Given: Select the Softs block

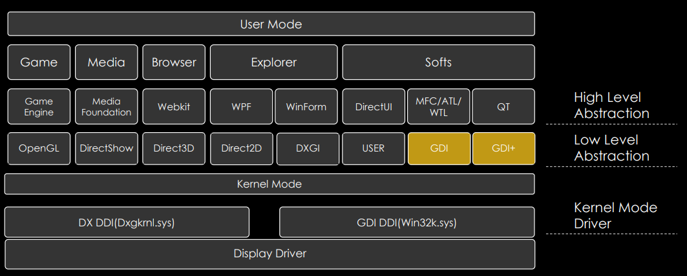Looking at the screenshot, I should 438,62.
